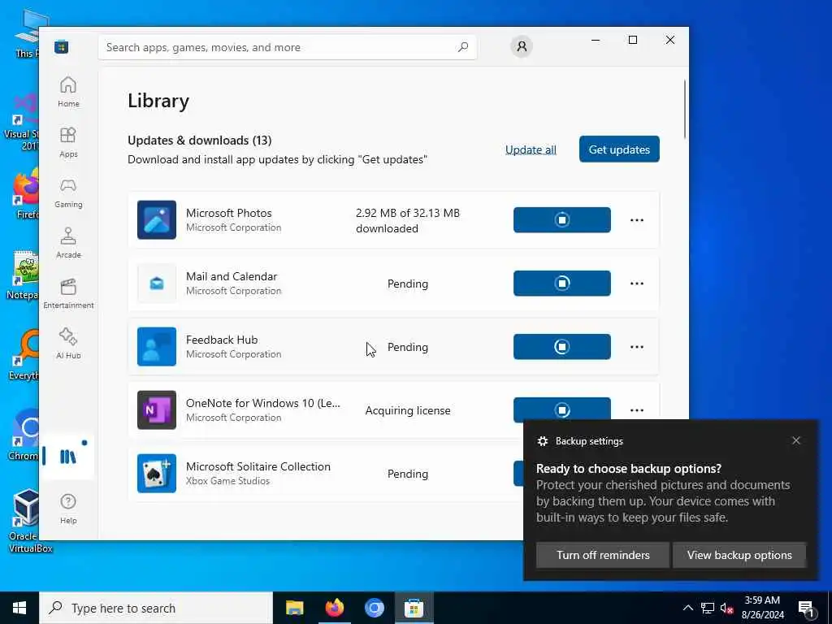Screen dimensions: 832x624
Task: Click the Microsoft Store logo icon
Action: pyautogui.click(x=61, y=47)
